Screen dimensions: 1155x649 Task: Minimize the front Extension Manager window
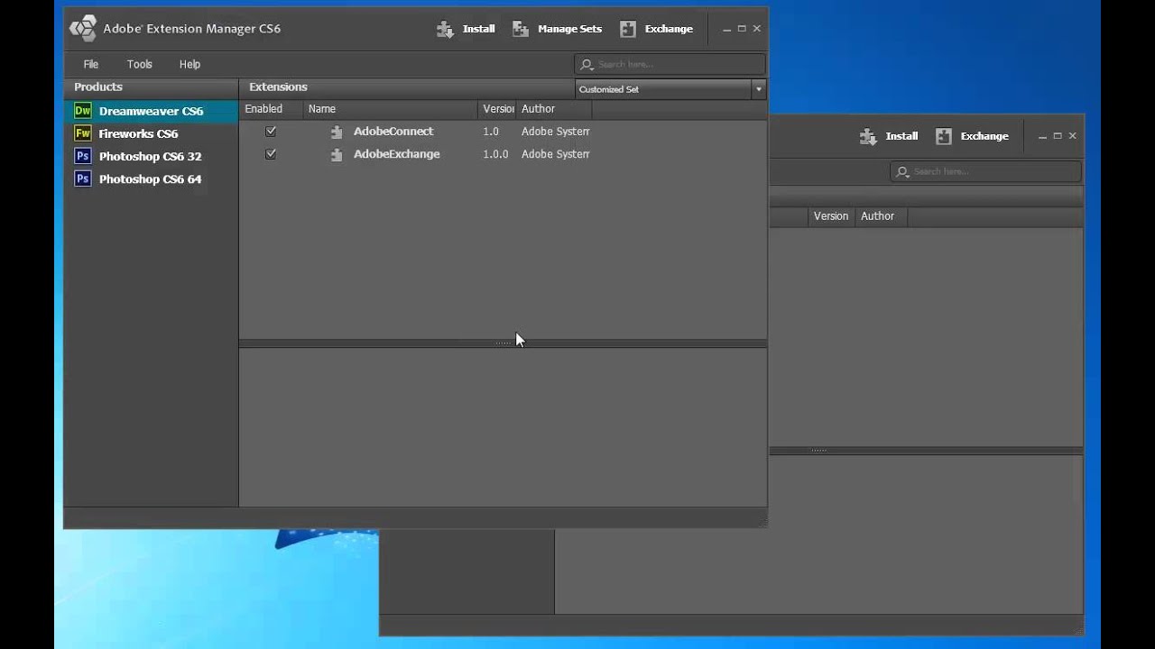[727, 29]
